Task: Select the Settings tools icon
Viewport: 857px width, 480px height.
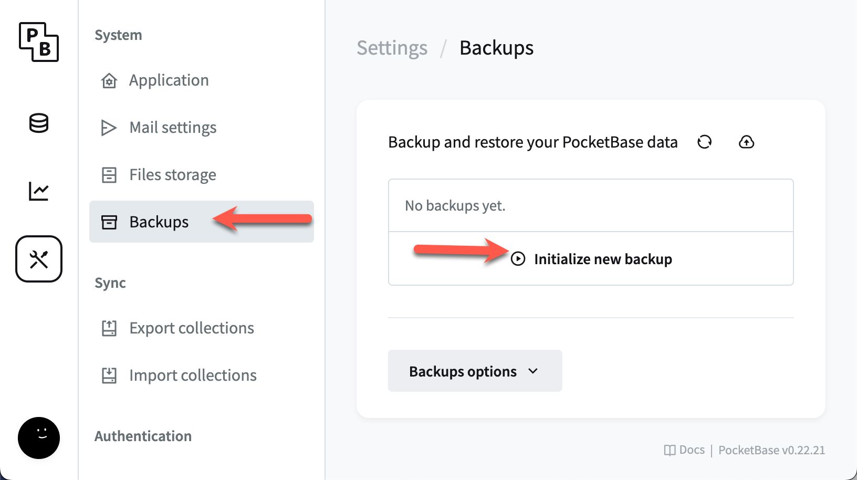Action: click(39, 259)
